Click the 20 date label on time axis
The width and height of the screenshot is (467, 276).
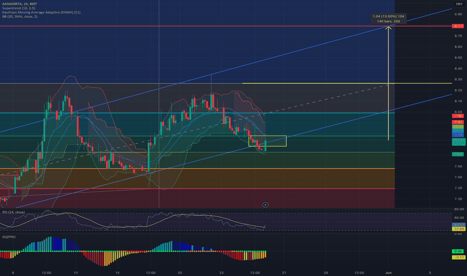coord(179,272)
